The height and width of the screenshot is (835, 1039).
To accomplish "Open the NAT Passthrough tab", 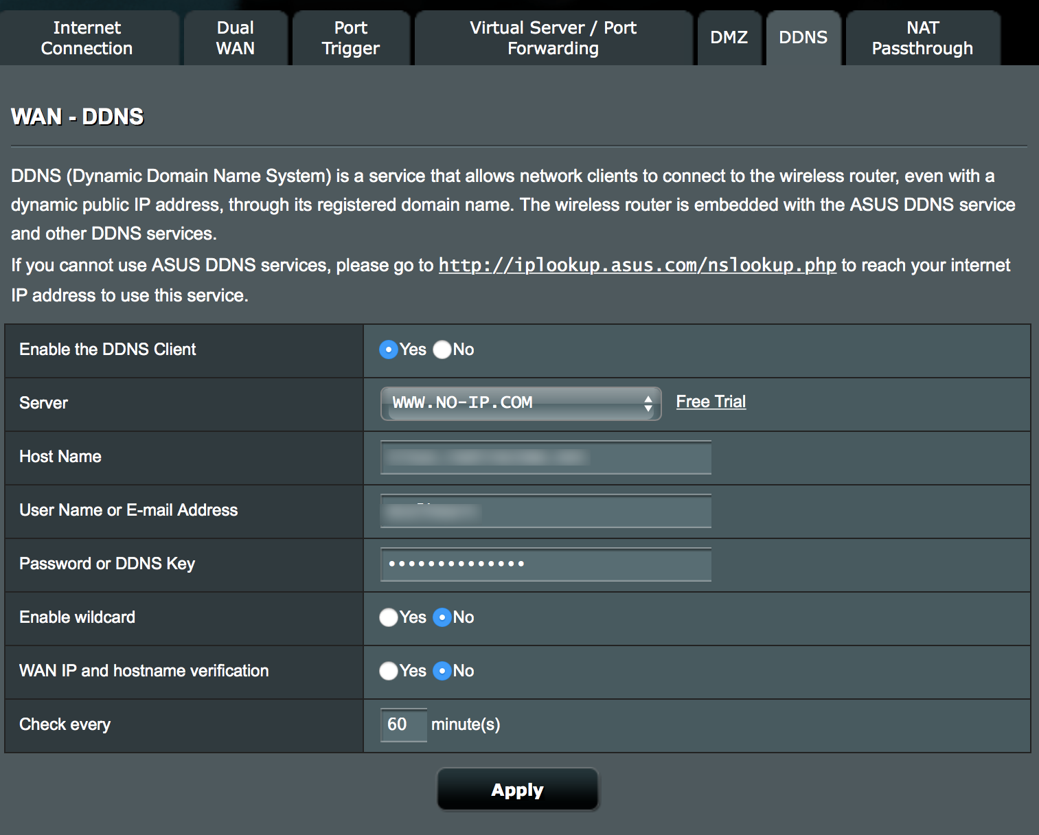I will (923, 38).
